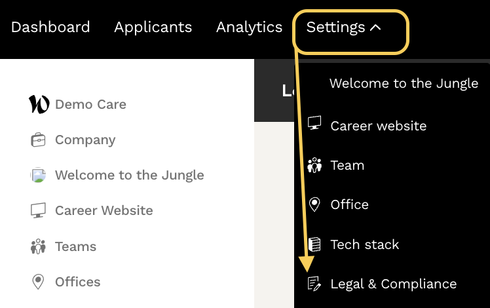Click the Demo Care logo icon

point(39,104)
